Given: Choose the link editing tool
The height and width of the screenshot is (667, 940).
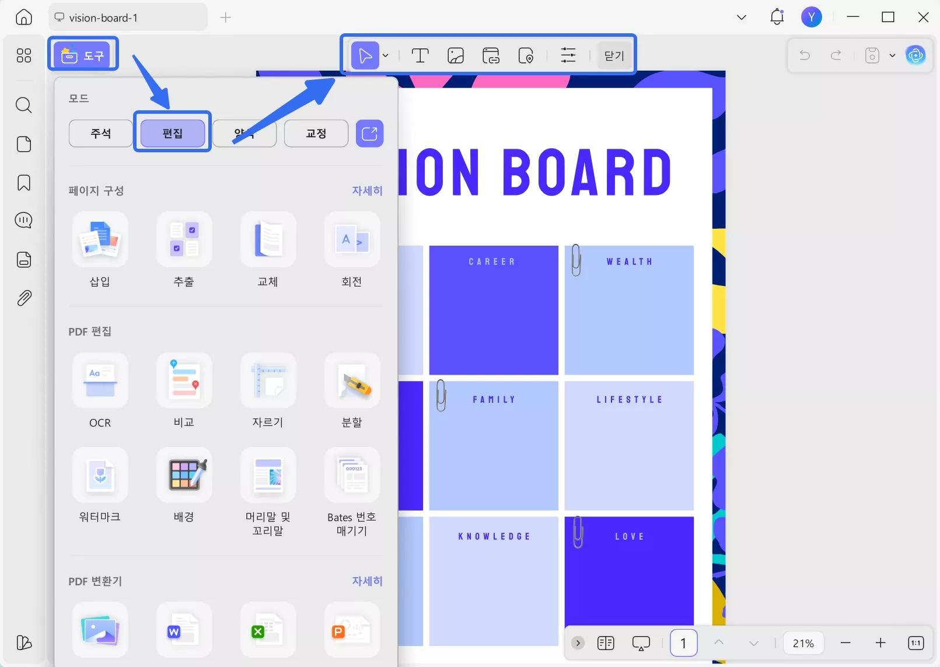Looking at the screenshot, I should click(491, 55).
